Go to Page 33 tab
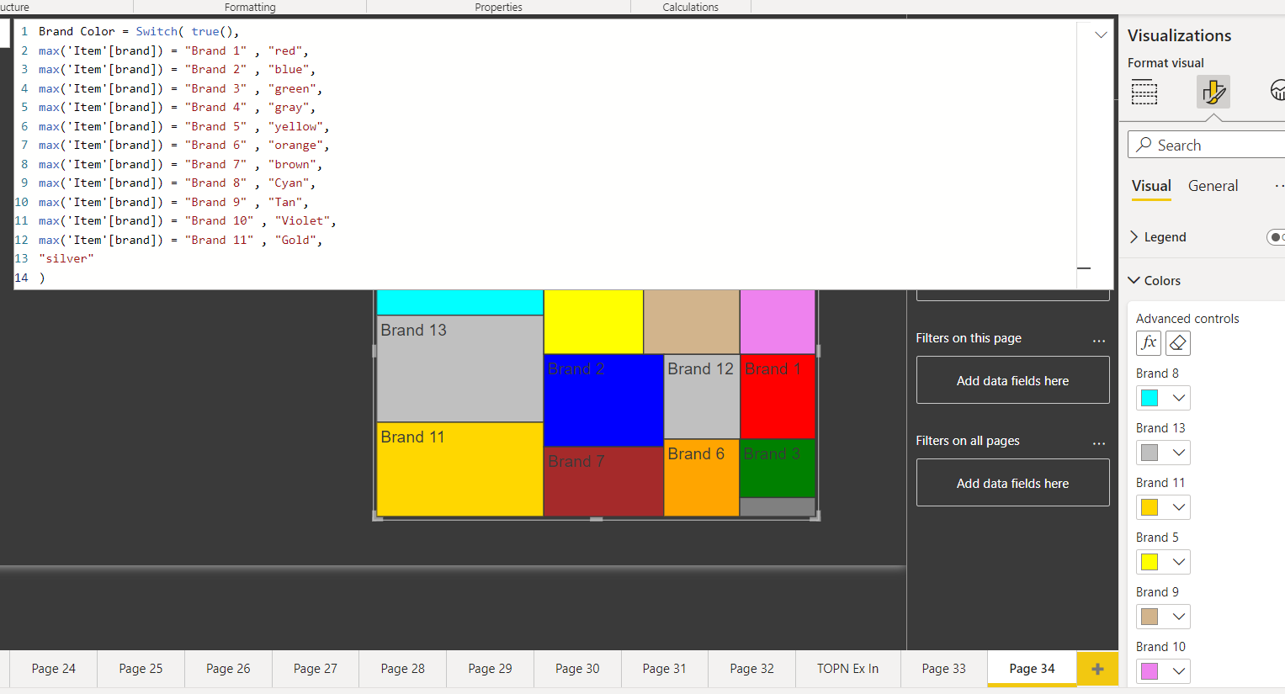 pyautogui.click(x=943, y=669)
